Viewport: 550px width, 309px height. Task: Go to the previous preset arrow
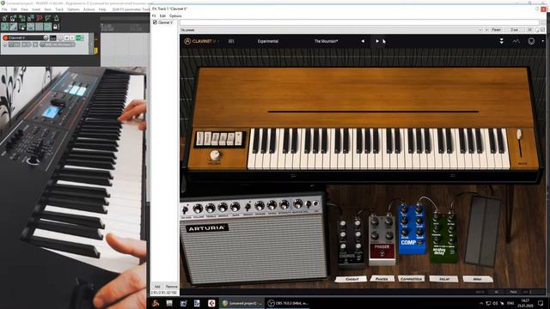coord(363,41)
